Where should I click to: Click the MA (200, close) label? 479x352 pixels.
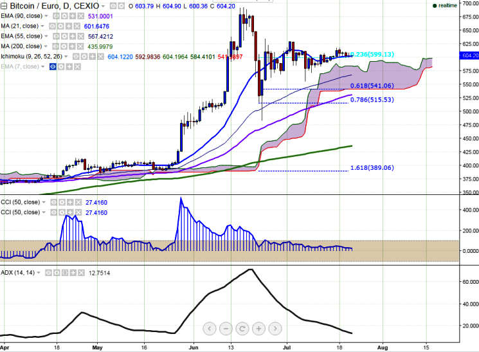(21, 46)
